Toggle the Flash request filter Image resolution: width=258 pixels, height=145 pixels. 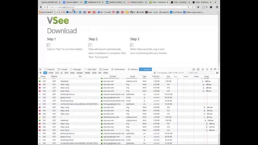coord(94,73)
